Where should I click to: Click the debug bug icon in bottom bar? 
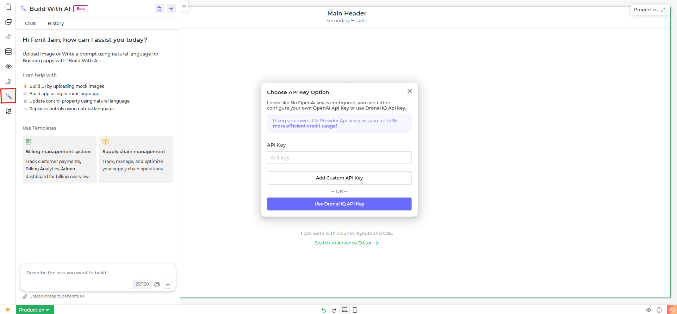click(x=8, y=309)
